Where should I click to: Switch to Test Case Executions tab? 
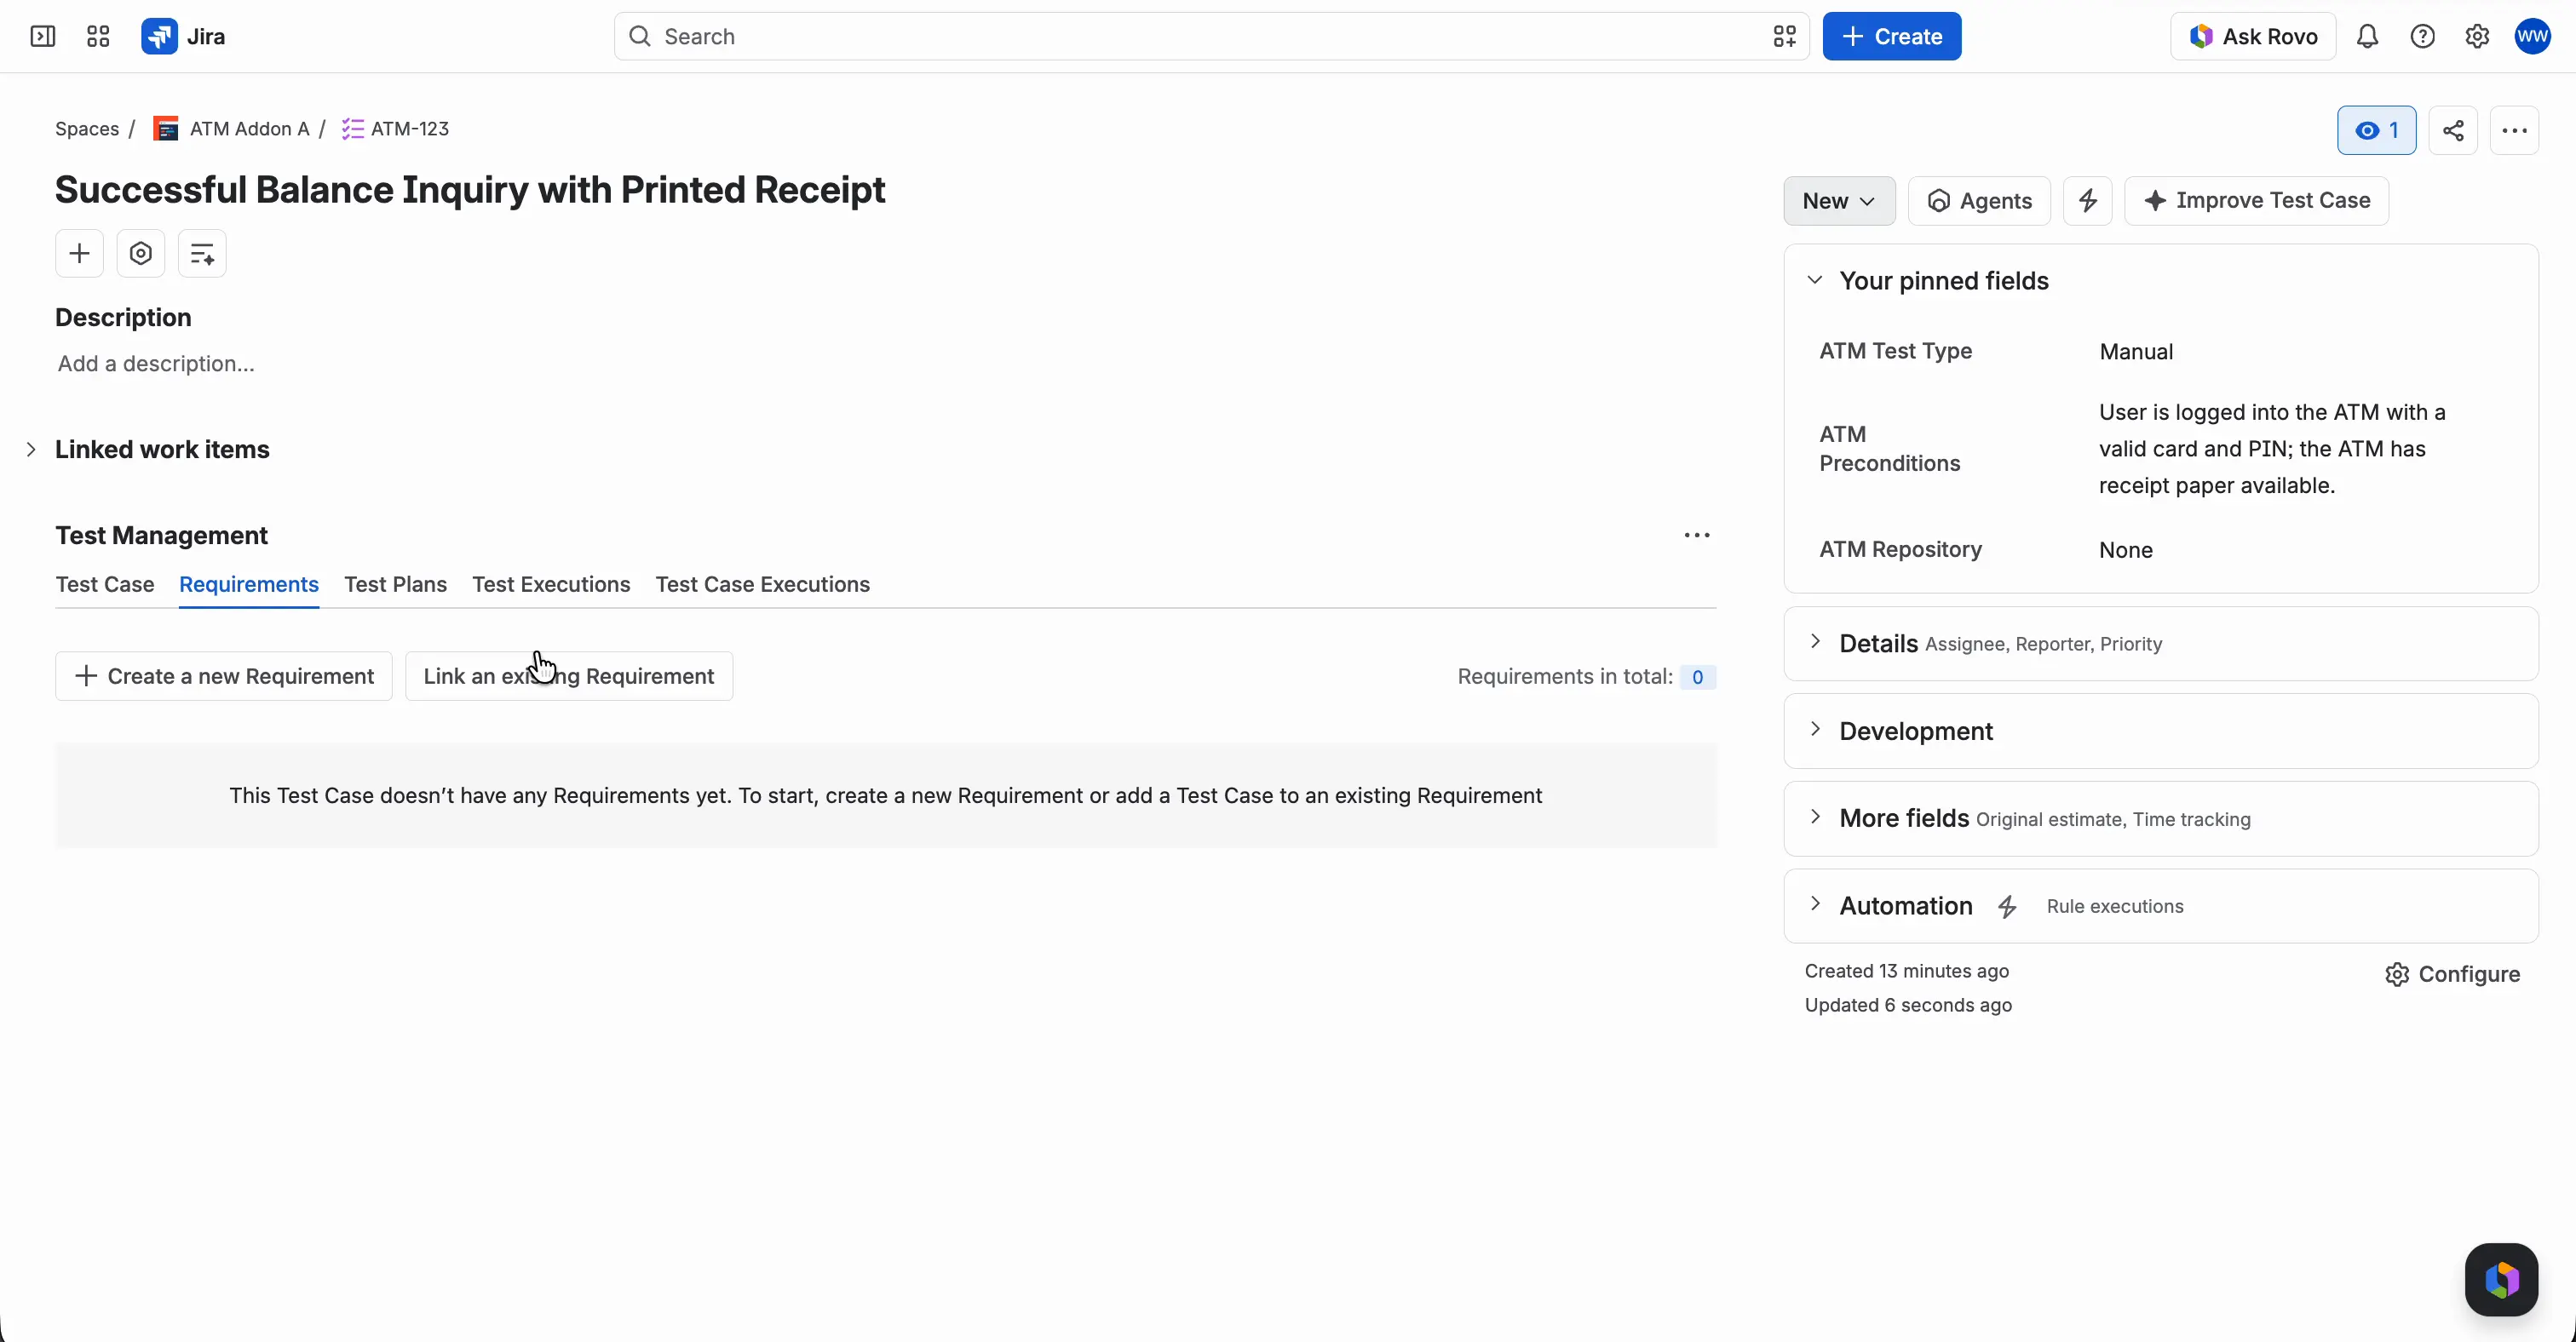point(763,584)
